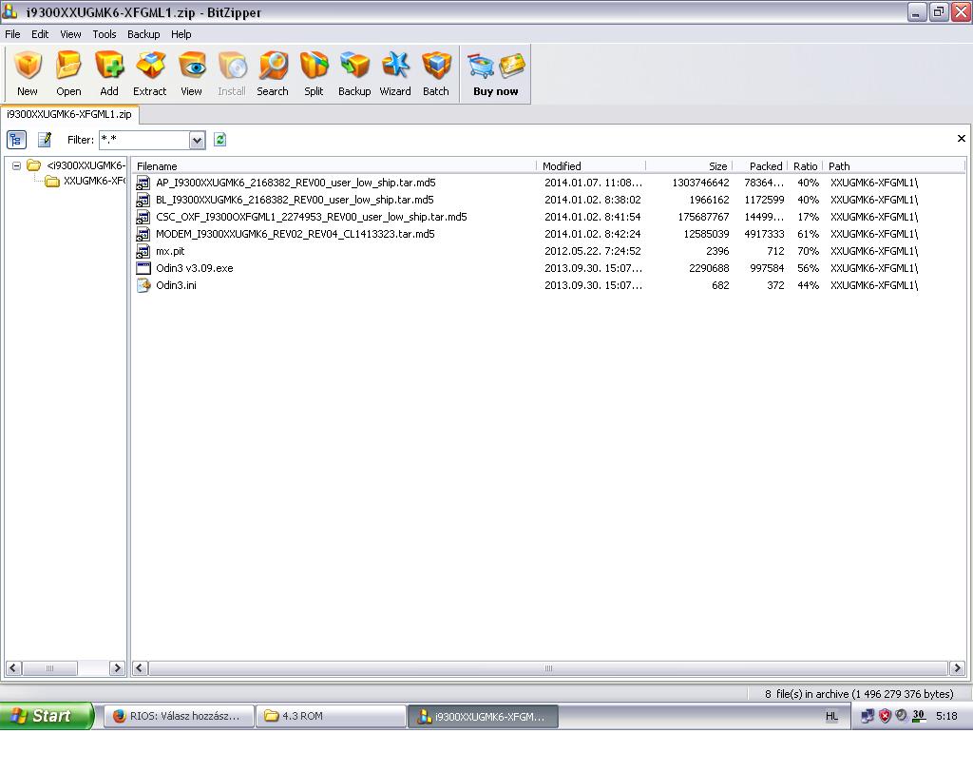Launch the Wizard toolbar icon
Viewport: 973px width, 772px height.
(x=395, y=66)
